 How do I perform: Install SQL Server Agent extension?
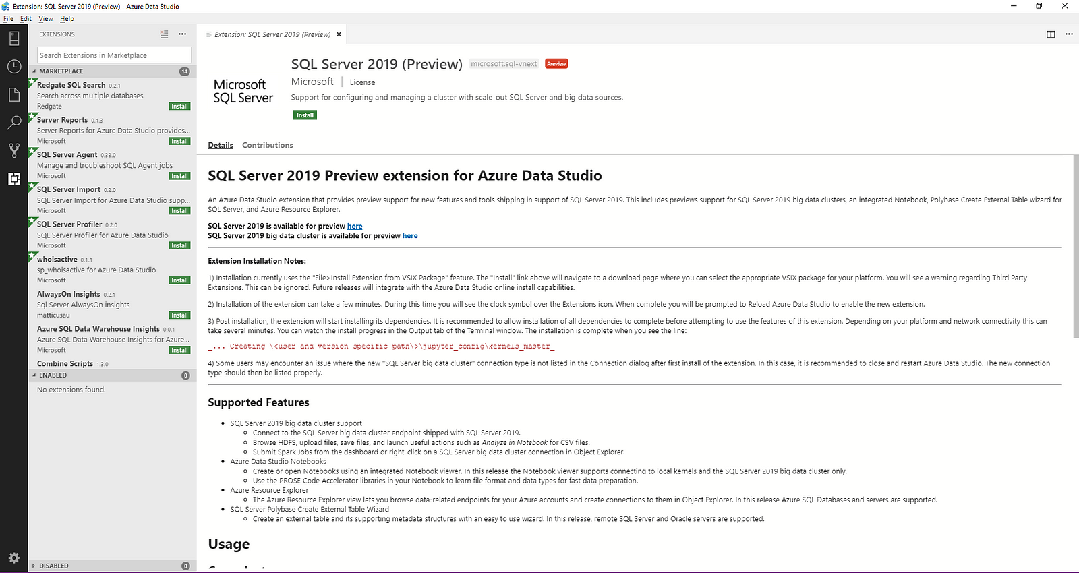pyautogui.click(x=179, y=176)
